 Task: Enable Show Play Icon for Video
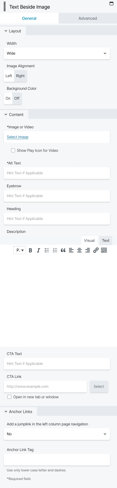[x=13, y=151]
